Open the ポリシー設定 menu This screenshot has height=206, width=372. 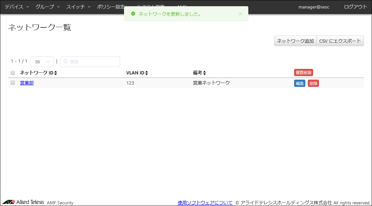[111, 7]
